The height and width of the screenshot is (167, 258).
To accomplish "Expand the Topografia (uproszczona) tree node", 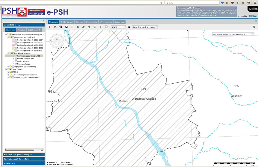I will [8, 67].
